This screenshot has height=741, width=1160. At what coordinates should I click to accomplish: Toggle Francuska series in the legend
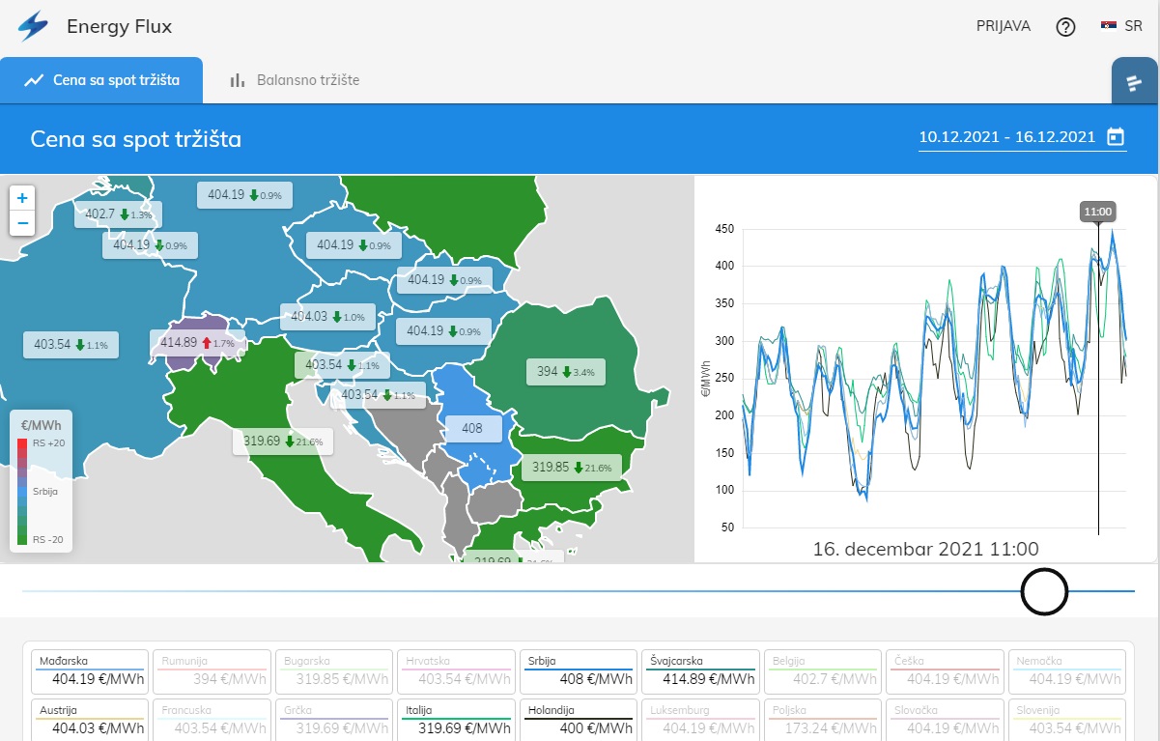point(212,720)
